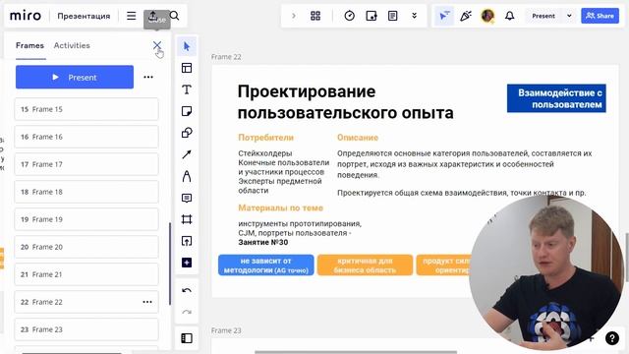629x354 pixels.
Task: Expand the collapsed toolbar arrow
Action: 294,16
